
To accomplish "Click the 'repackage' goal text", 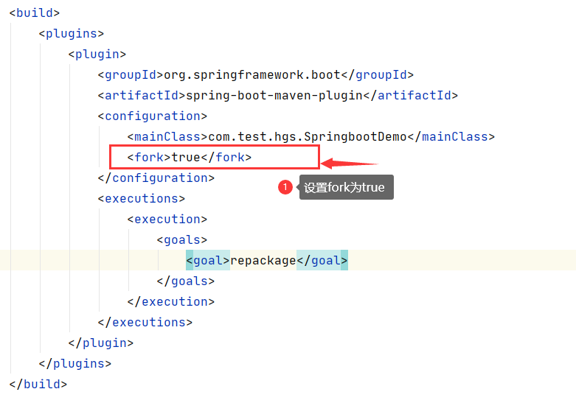I will point(263,260).
